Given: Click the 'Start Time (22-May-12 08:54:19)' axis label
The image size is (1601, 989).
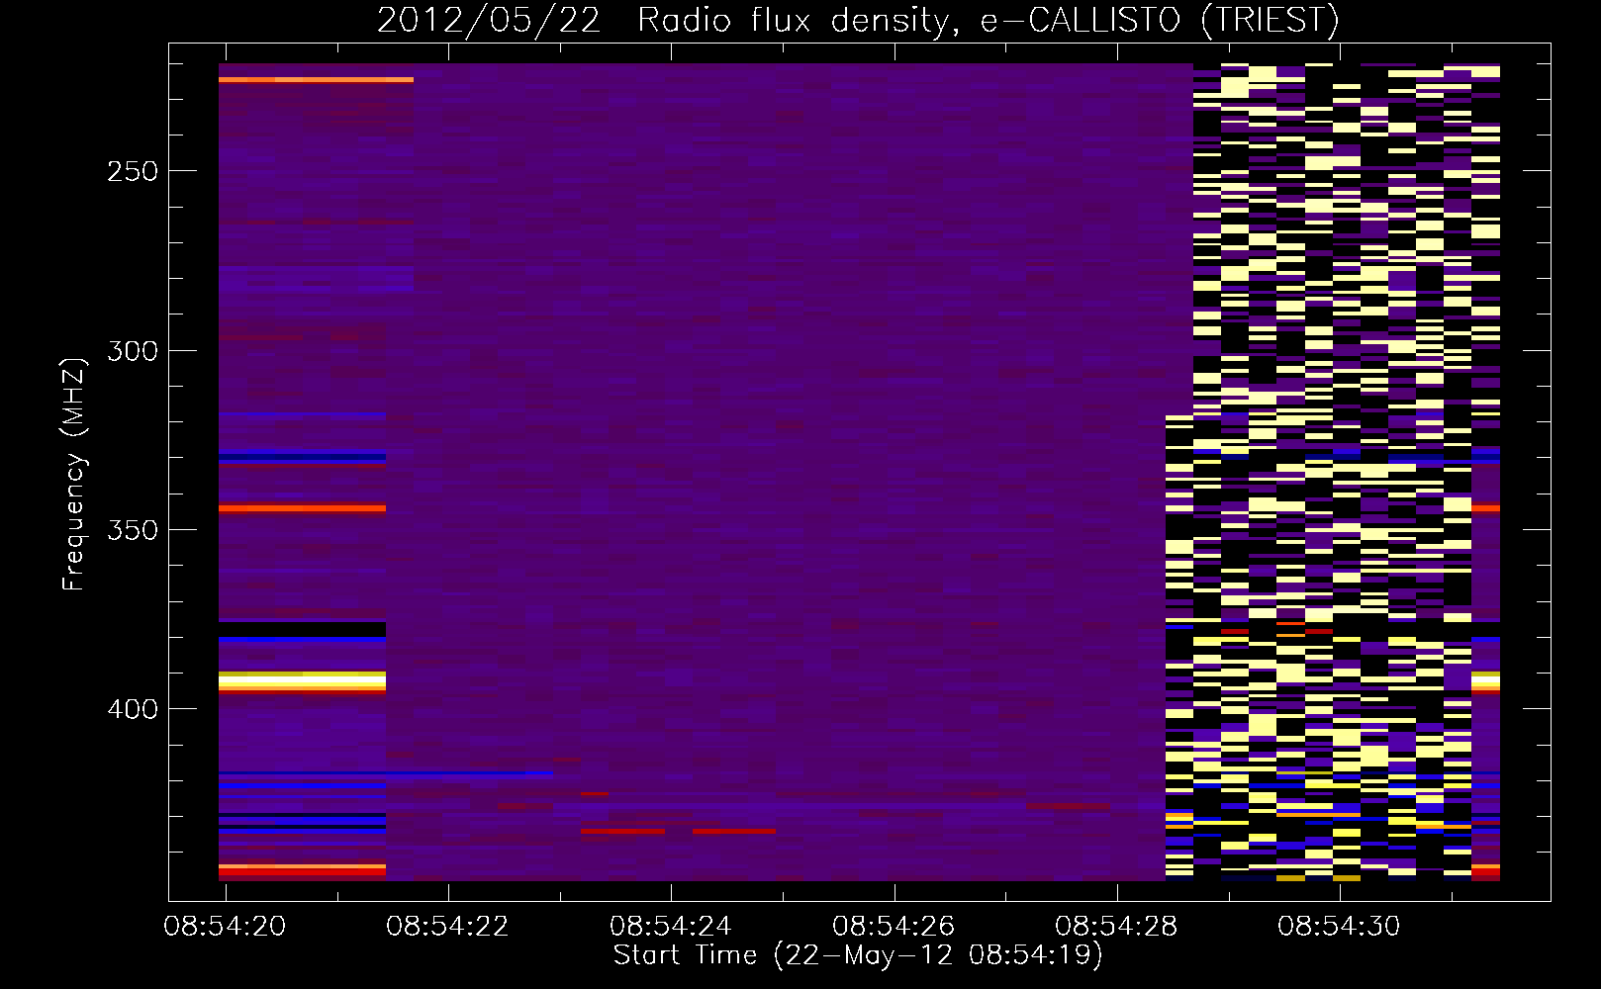Looking at the screenshot, I should pyautogui.click(x=858, y=955).
